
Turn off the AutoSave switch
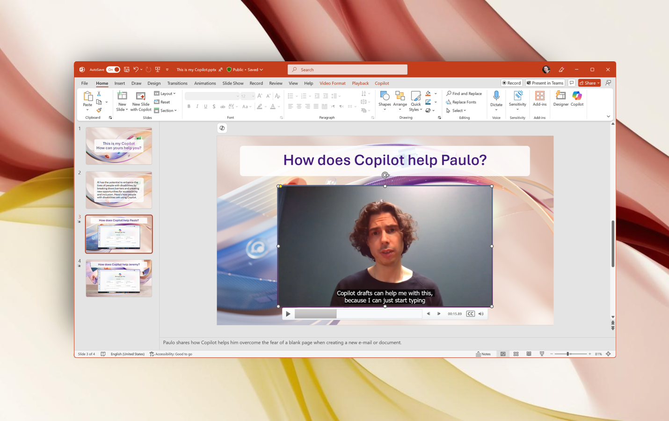[113, 70]
